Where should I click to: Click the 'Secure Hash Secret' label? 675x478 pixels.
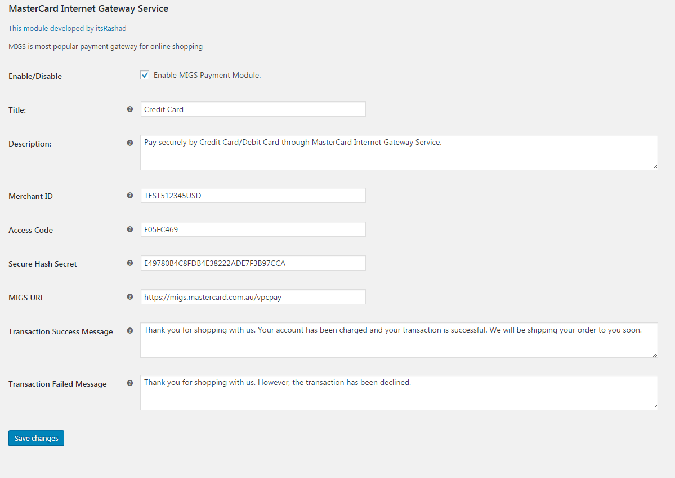click(x=43, y=264)
